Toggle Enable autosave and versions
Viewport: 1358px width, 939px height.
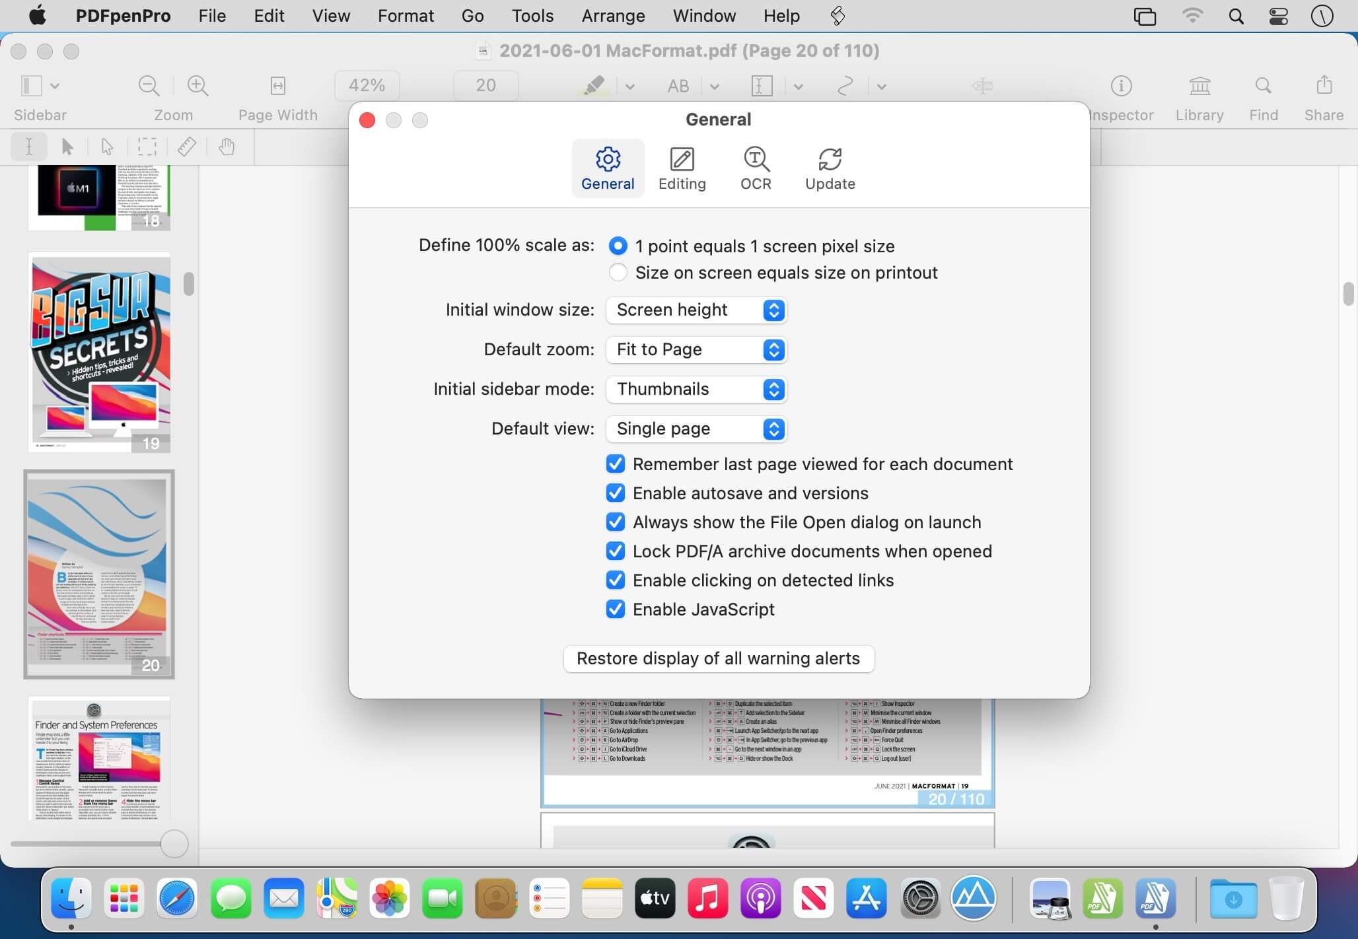tap(616, 493)
